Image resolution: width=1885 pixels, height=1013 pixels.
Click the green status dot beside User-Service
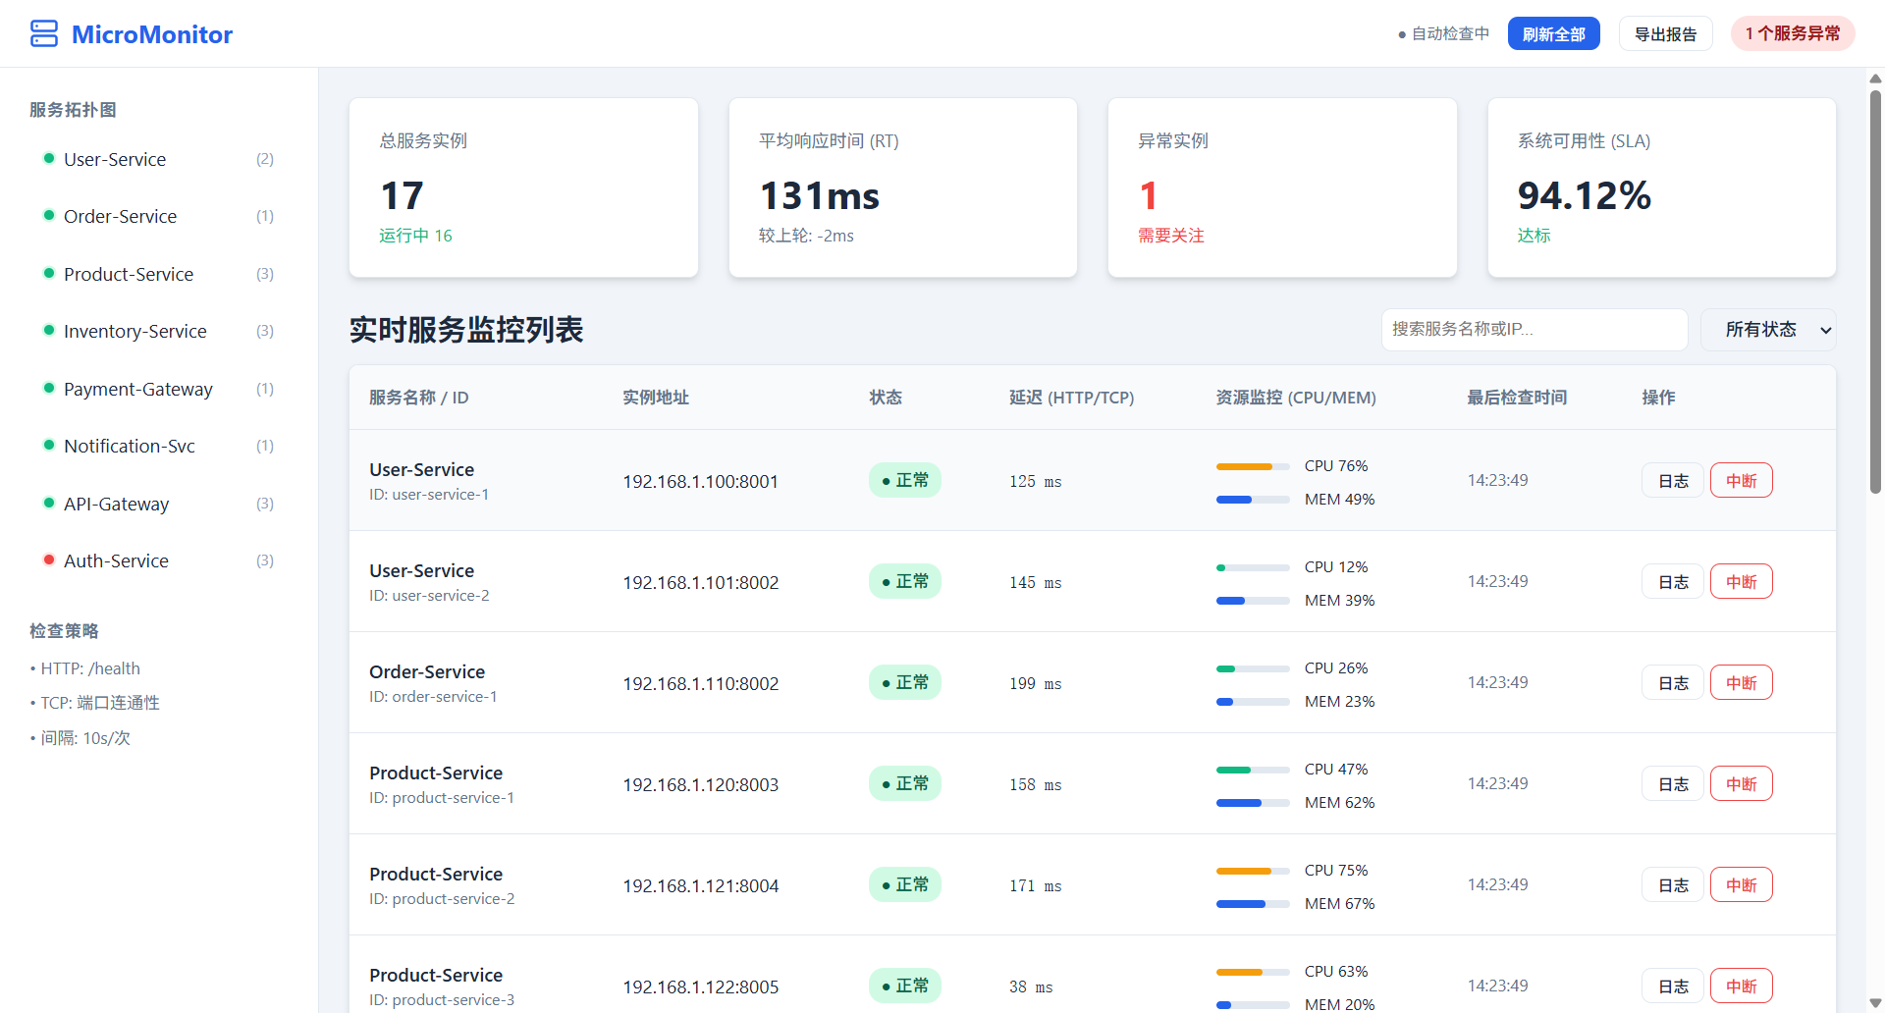coord(49,158)
